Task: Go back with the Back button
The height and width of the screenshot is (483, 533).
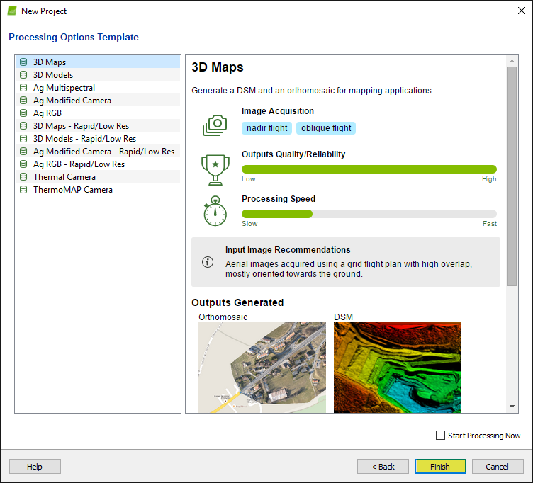Action: click(383, 467)
